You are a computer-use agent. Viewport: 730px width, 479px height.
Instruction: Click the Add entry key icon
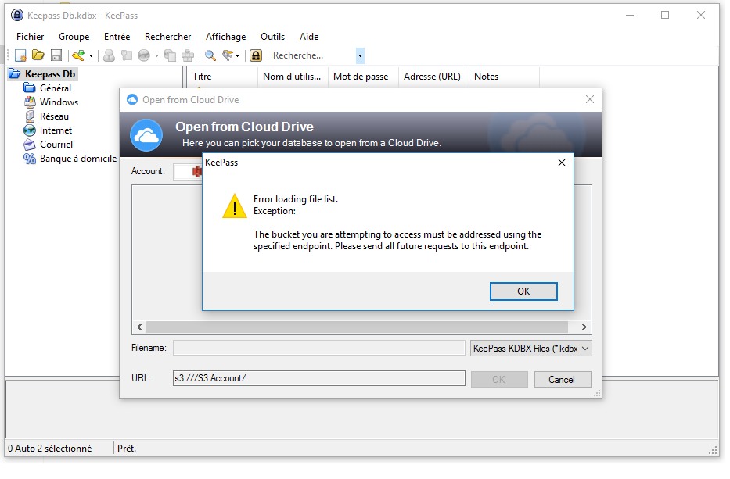(78, 55)
